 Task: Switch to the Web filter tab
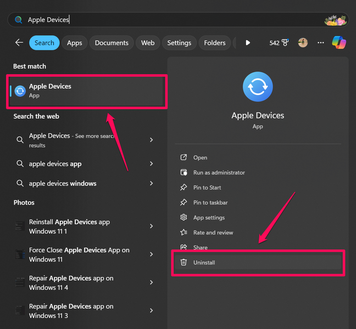point(148,43)
